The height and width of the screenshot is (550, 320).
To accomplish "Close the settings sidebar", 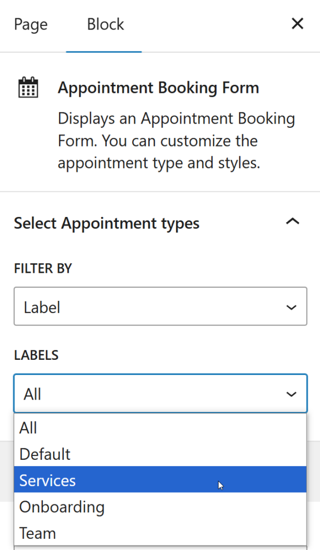I will coord(297,24).
